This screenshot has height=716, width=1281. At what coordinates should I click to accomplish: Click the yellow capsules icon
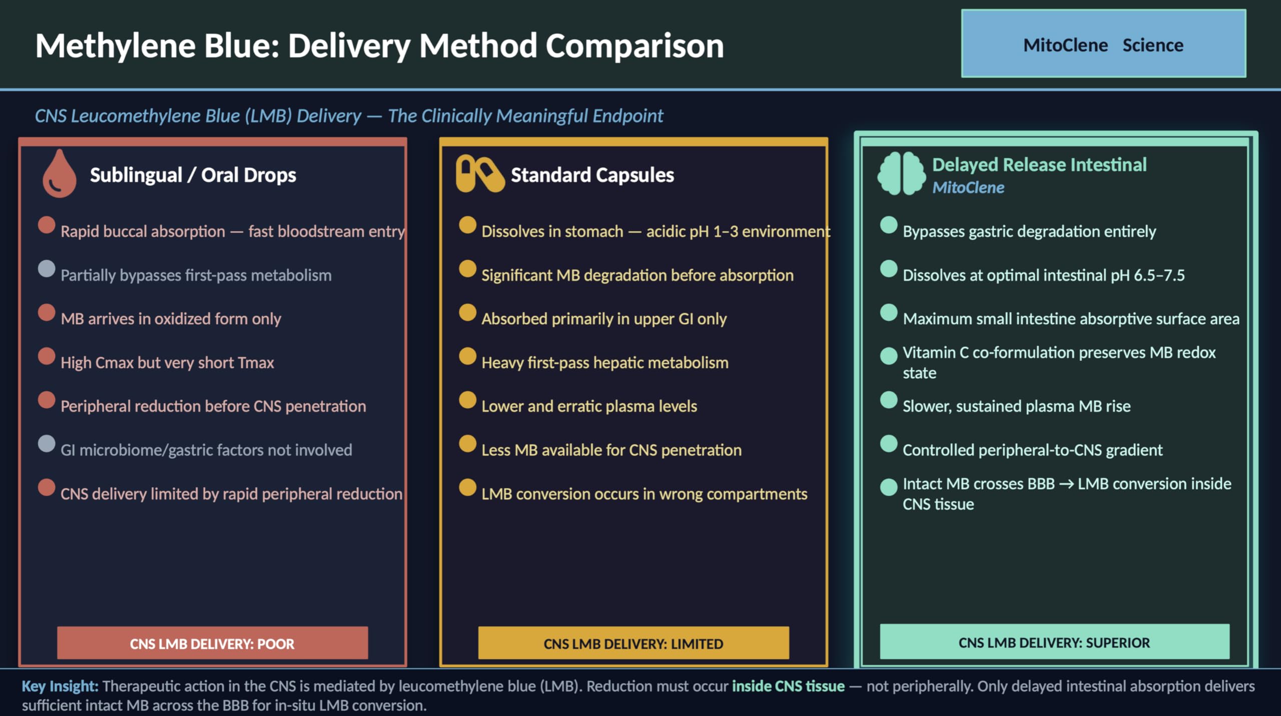pyautogui.click(x=480, y=173)
